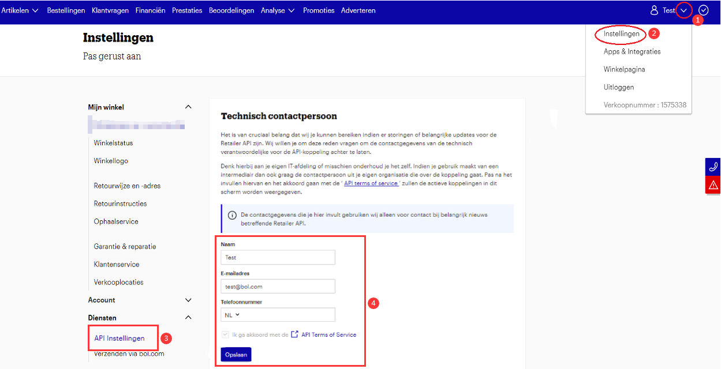Click the checkmark circle icon in header

tap(703, 10)
